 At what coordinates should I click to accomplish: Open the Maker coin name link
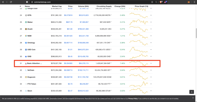[30, 22]
